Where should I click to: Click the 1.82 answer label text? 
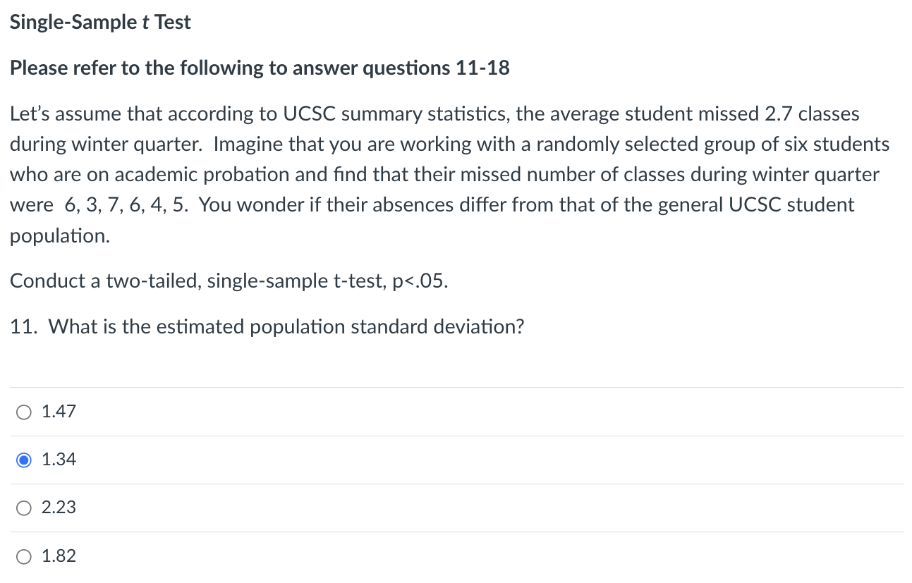[x=59, y=556]
